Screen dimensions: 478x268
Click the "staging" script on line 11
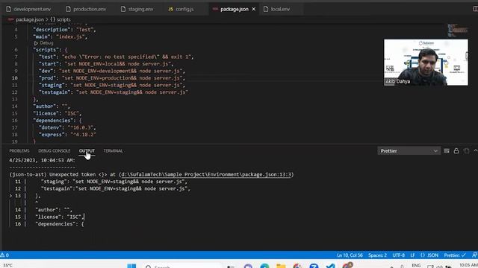(112, 86)
